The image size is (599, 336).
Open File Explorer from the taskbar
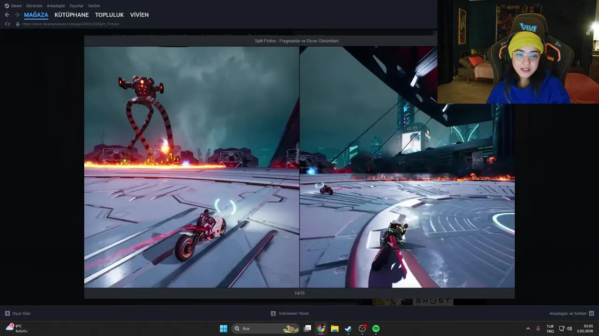335,329
